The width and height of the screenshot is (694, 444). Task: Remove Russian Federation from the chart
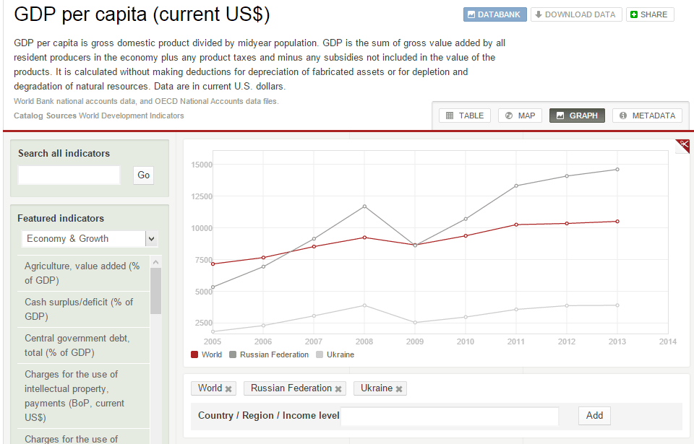pos(338,388)
